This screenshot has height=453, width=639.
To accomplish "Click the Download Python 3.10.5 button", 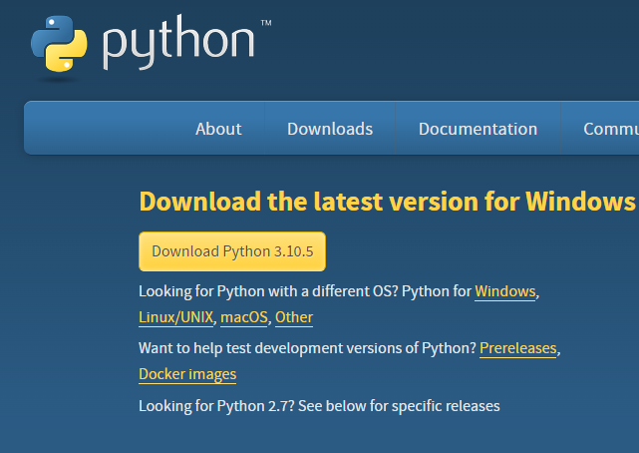I will [232, 251].
